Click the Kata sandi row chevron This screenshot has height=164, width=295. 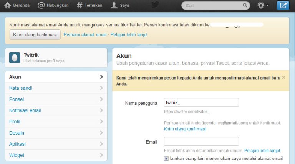coord(101,88)
